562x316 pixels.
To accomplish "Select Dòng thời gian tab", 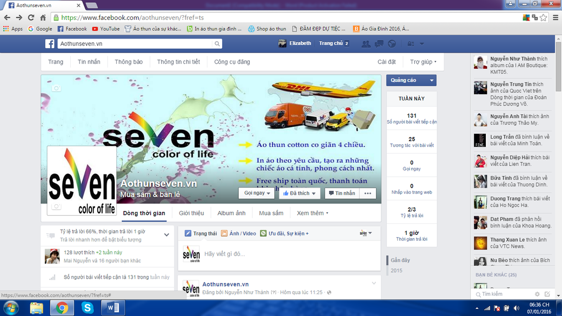I will pyautogui.click(x=144, y=213).
